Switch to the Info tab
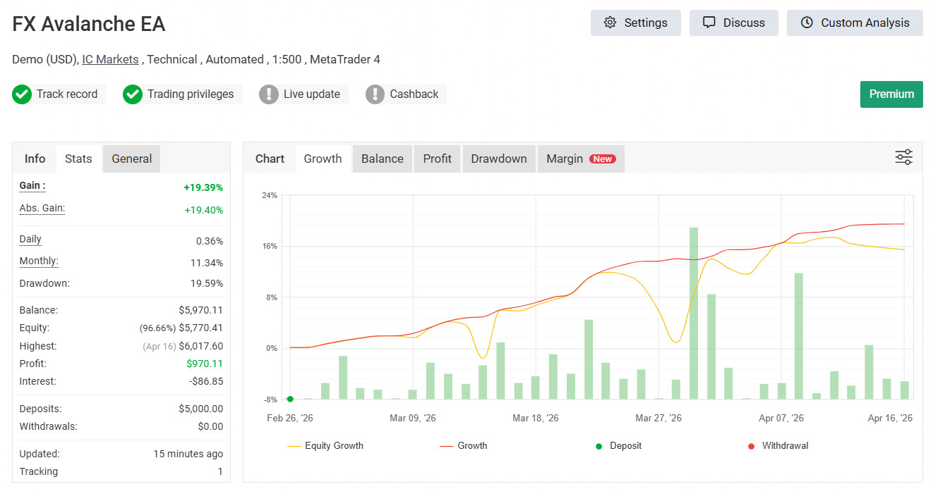This screenshot has height=489, width=933. click(35, 159)
